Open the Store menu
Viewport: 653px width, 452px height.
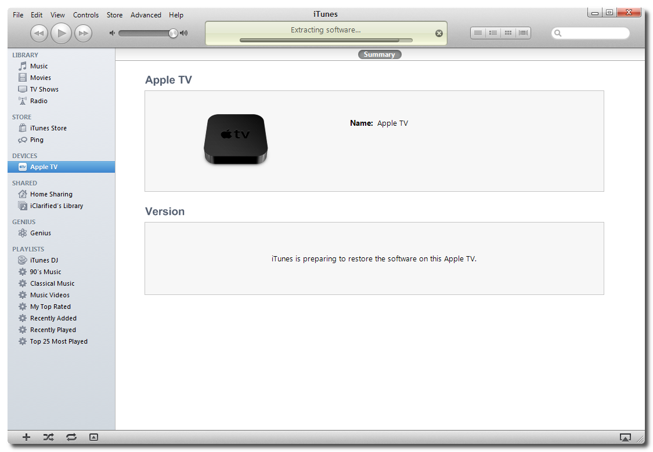[x=114, y=15]
